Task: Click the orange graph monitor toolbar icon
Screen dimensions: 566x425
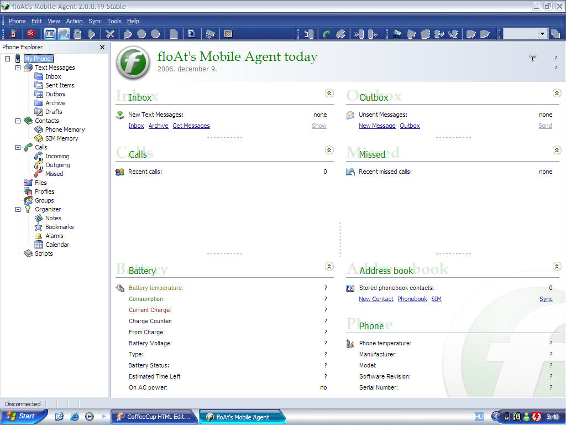Action: [228, 34]
